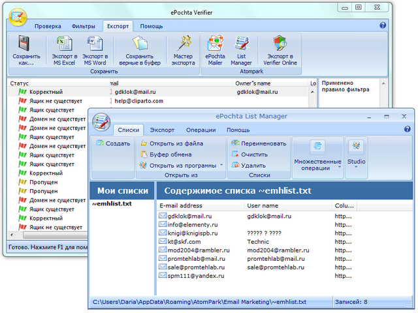
Task: Click envelope icon beside spm111@yandex.ru
Action: tap(163, 275)
